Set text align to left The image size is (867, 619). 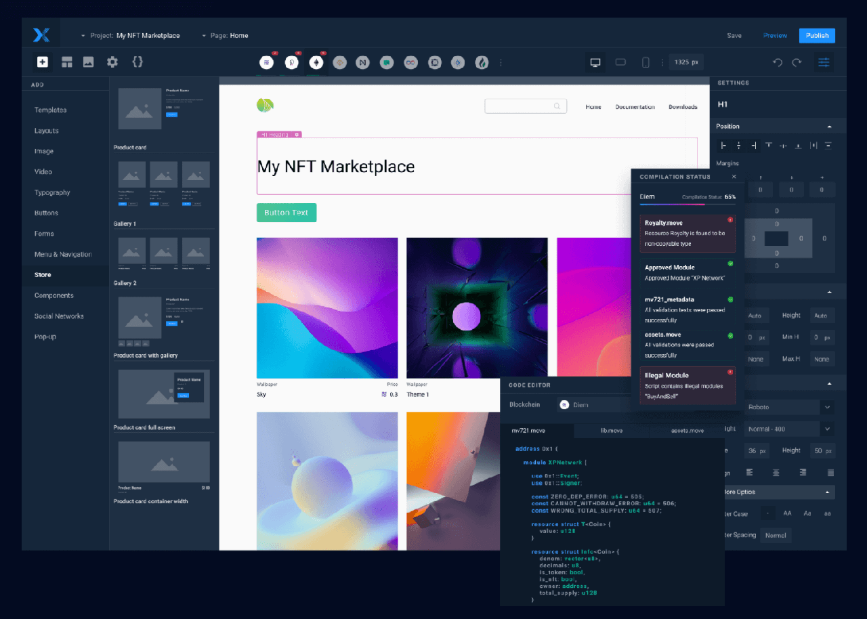coord(750,473)
